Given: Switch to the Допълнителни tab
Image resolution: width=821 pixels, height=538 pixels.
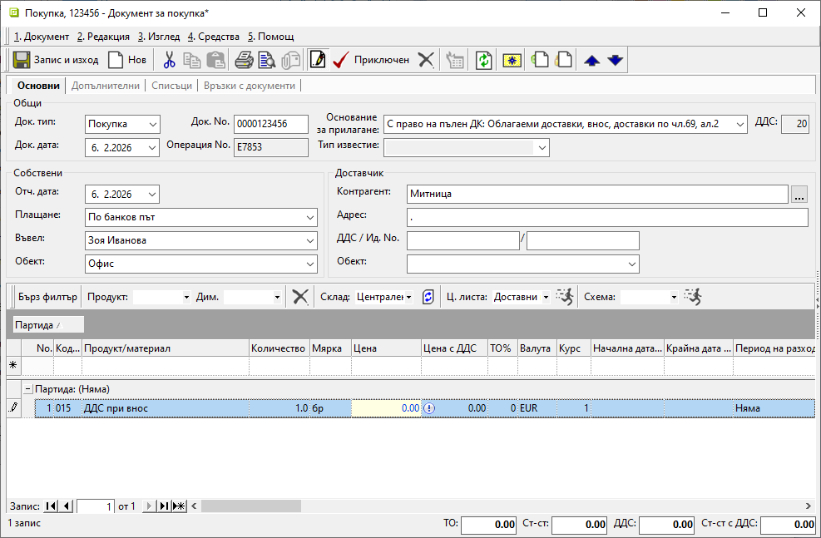Looking at the screenshot, I should click(107, 86).
